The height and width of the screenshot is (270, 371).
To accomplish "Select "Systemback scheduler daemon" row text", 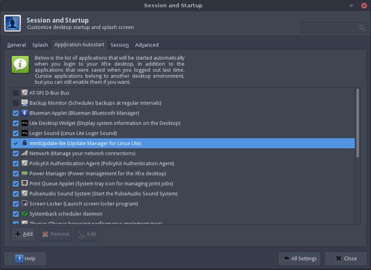I will pos(66,214).
